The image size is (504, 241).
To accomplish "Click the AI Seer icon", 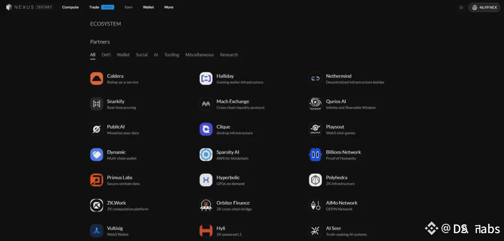I will (x=315, y=231).
